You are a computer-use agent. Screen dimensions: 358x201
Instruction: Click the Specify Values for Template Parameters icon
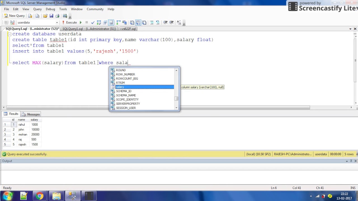(x=179, y=22)
